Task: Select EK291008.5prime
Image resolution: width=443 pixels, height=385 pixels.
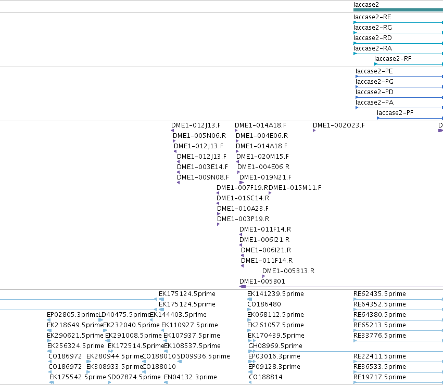Action: pos(133,336)
